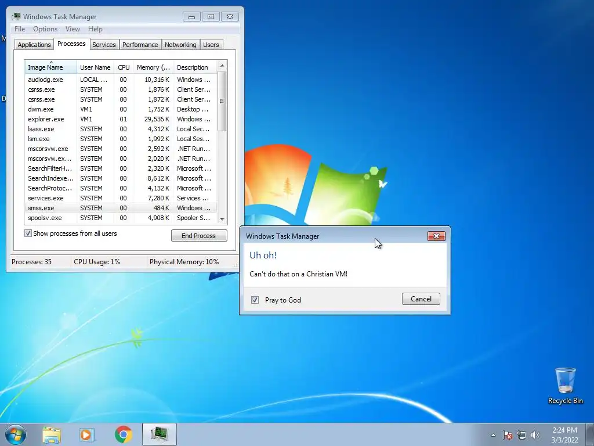Image resolution: width=594 pixels, height=446 pixels.
Task: Click the Action Center flag icon
Action: tap(507, 435)
